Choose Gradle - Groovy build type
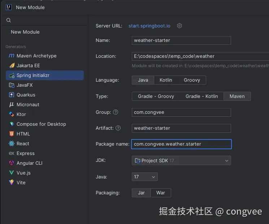The width and height of the screenshot is (269, 224). (156, 96)
